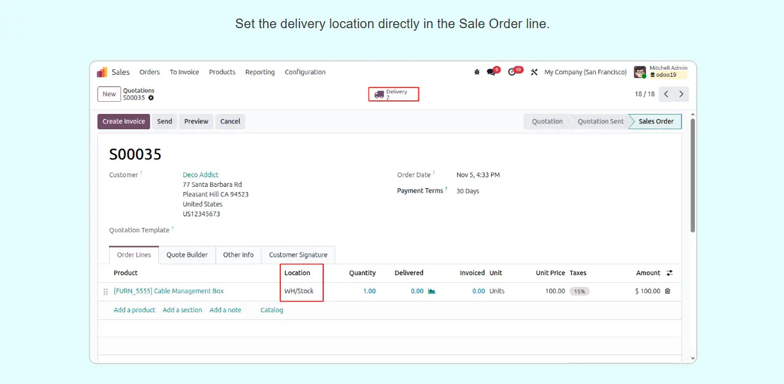Open the activities clock icon
Screen dimensions: 784x384
pos(512,72)
